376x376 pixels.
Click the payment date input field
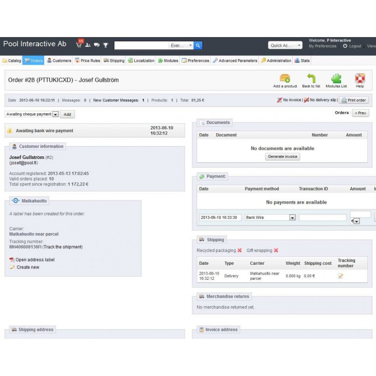(220, 218)
